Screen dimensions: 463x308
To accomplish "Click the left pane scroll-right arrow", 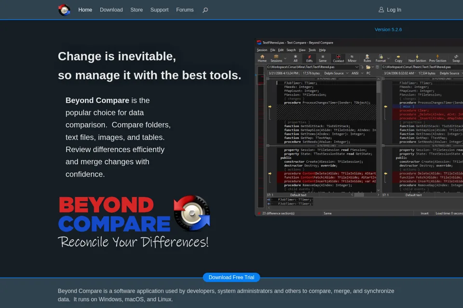I will (378, 195).
